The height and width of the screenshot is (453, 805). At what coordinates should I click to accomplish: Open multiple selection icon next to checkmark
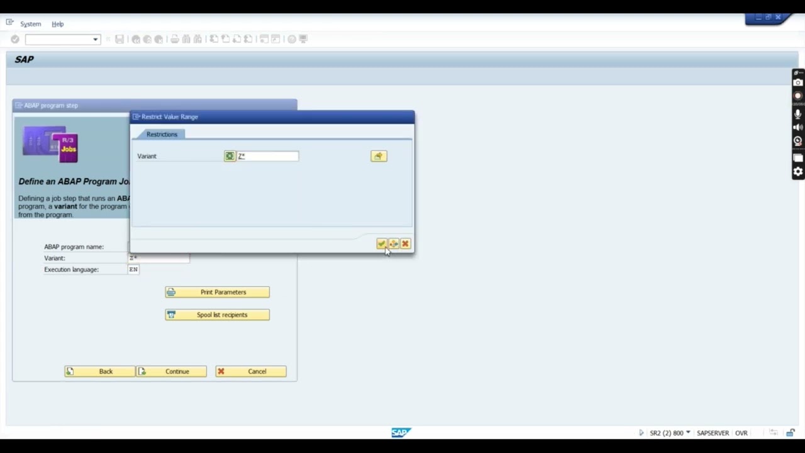coord(394,243)
